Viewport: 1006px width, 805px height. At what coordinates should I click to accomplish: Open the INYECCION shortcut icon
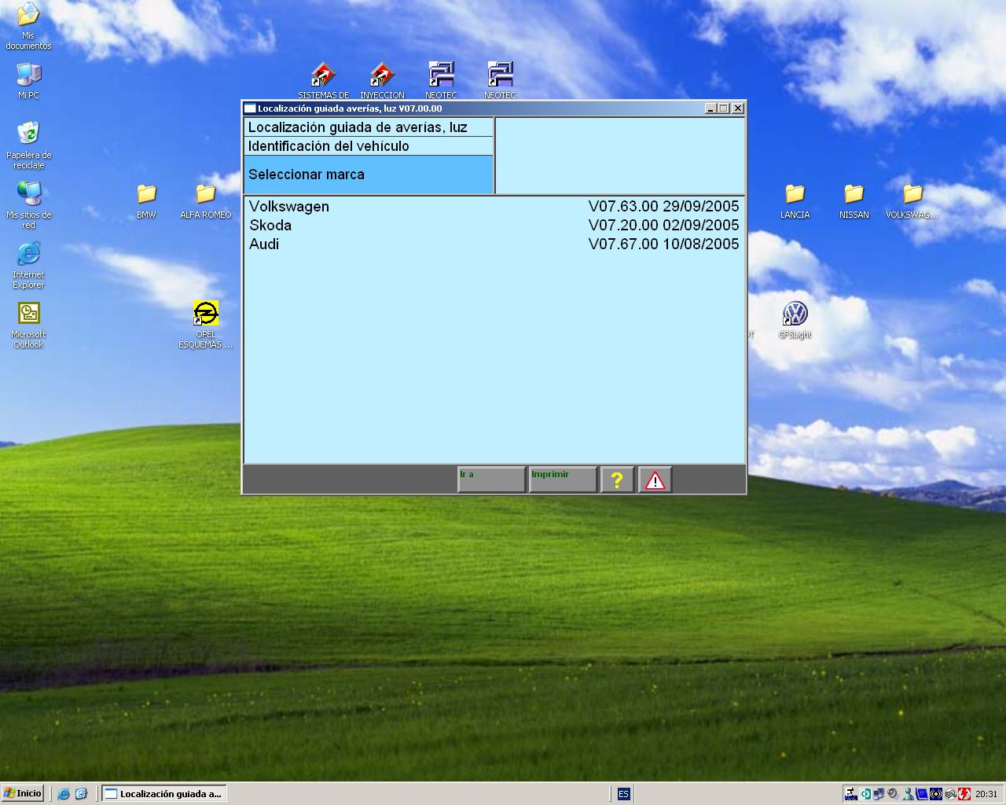[382, 80]
